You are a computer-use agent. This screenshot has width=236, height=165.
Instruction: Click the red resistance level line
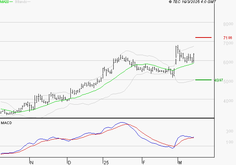point(203,37)
